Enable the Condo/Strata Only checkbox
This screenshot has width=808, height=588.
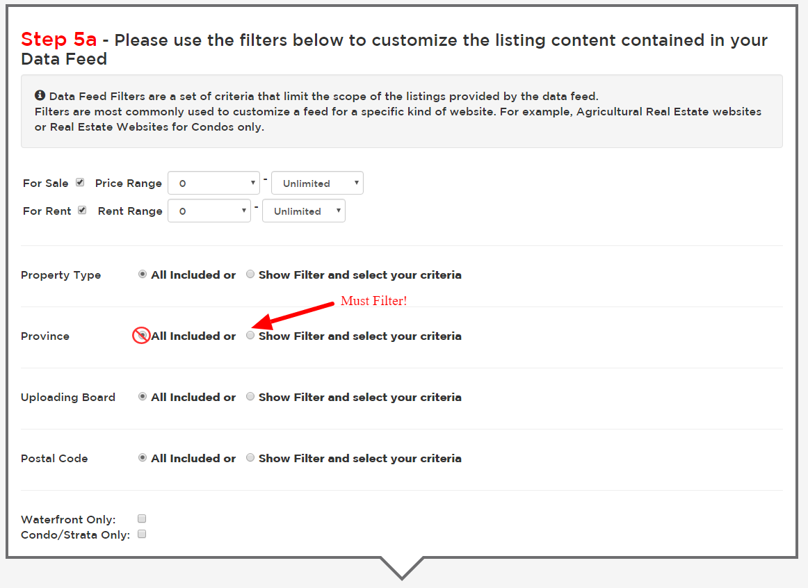coord(142,534)
